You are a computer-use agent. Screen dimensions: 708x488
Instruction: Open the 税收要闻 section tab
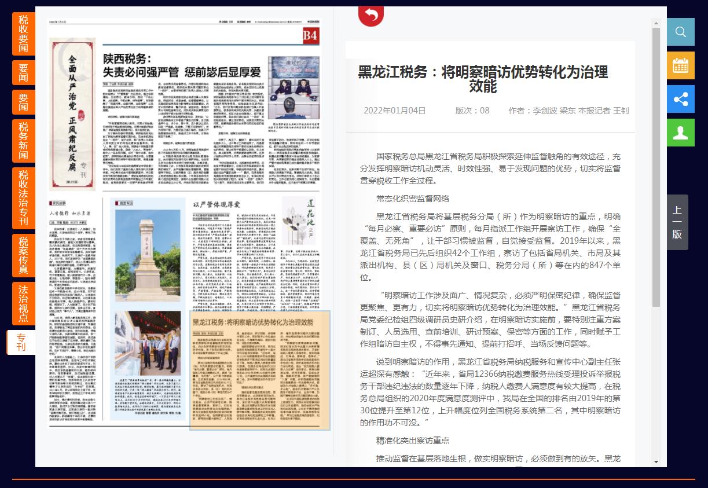pyautogui.click(x=23, y=34)
